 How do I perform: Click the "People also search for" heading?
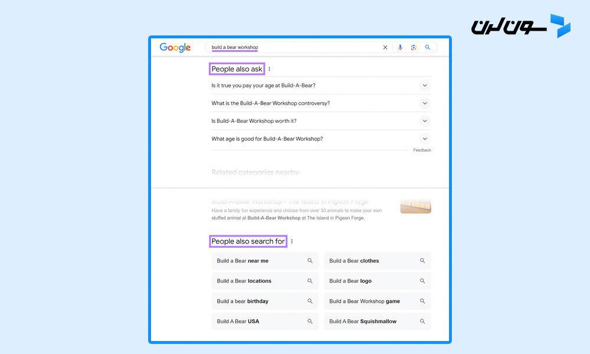tap(248, 241)
